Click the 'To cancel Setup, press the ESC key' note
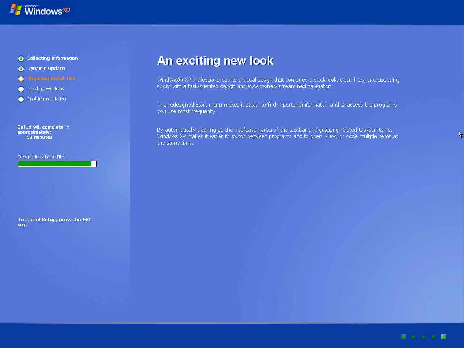Image resolution: width=464 pixels, height=348 pixels. [54, 222]
